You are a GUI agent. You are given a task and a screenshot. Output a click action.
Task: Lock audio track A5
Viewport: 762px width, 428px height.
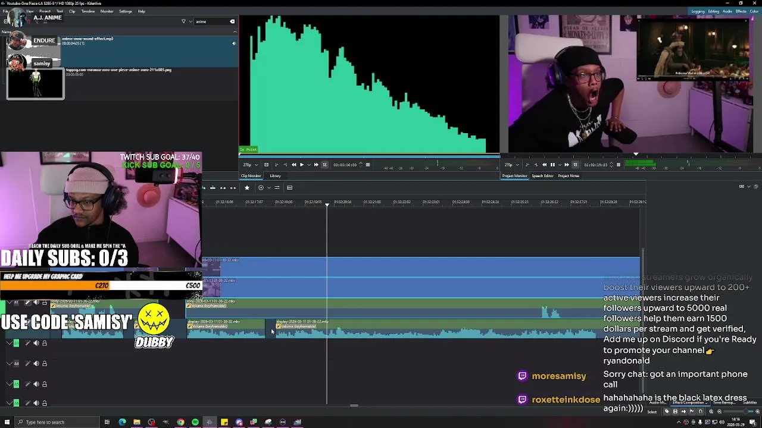coord(44,384)
